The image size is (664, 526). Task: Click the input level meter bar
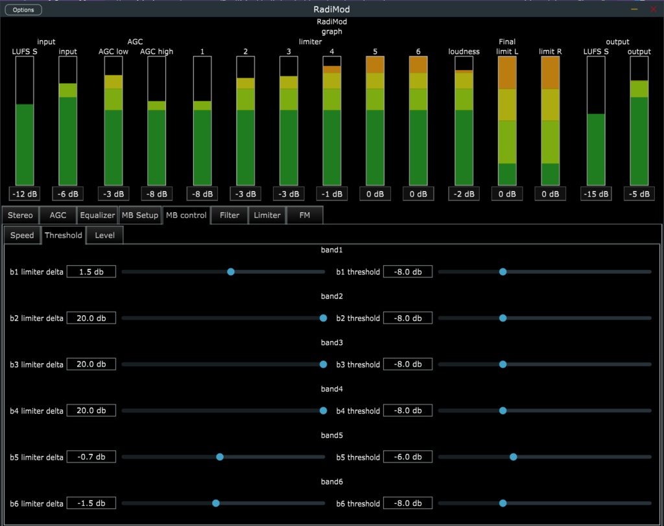67,121
